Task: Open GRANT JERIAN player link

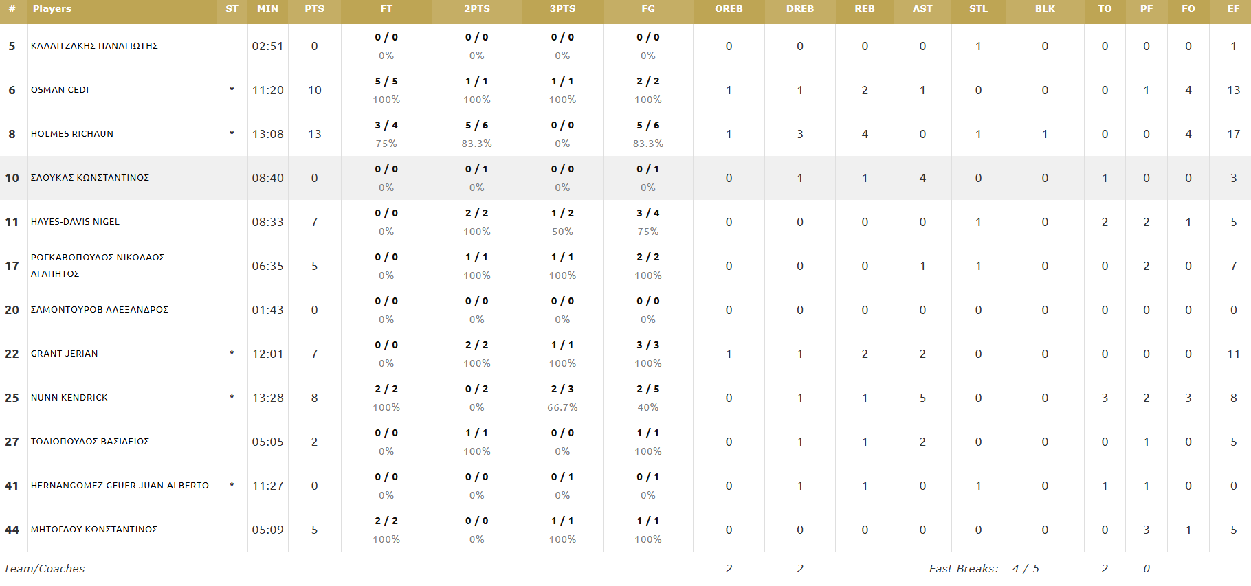Action: pos(65,354)
